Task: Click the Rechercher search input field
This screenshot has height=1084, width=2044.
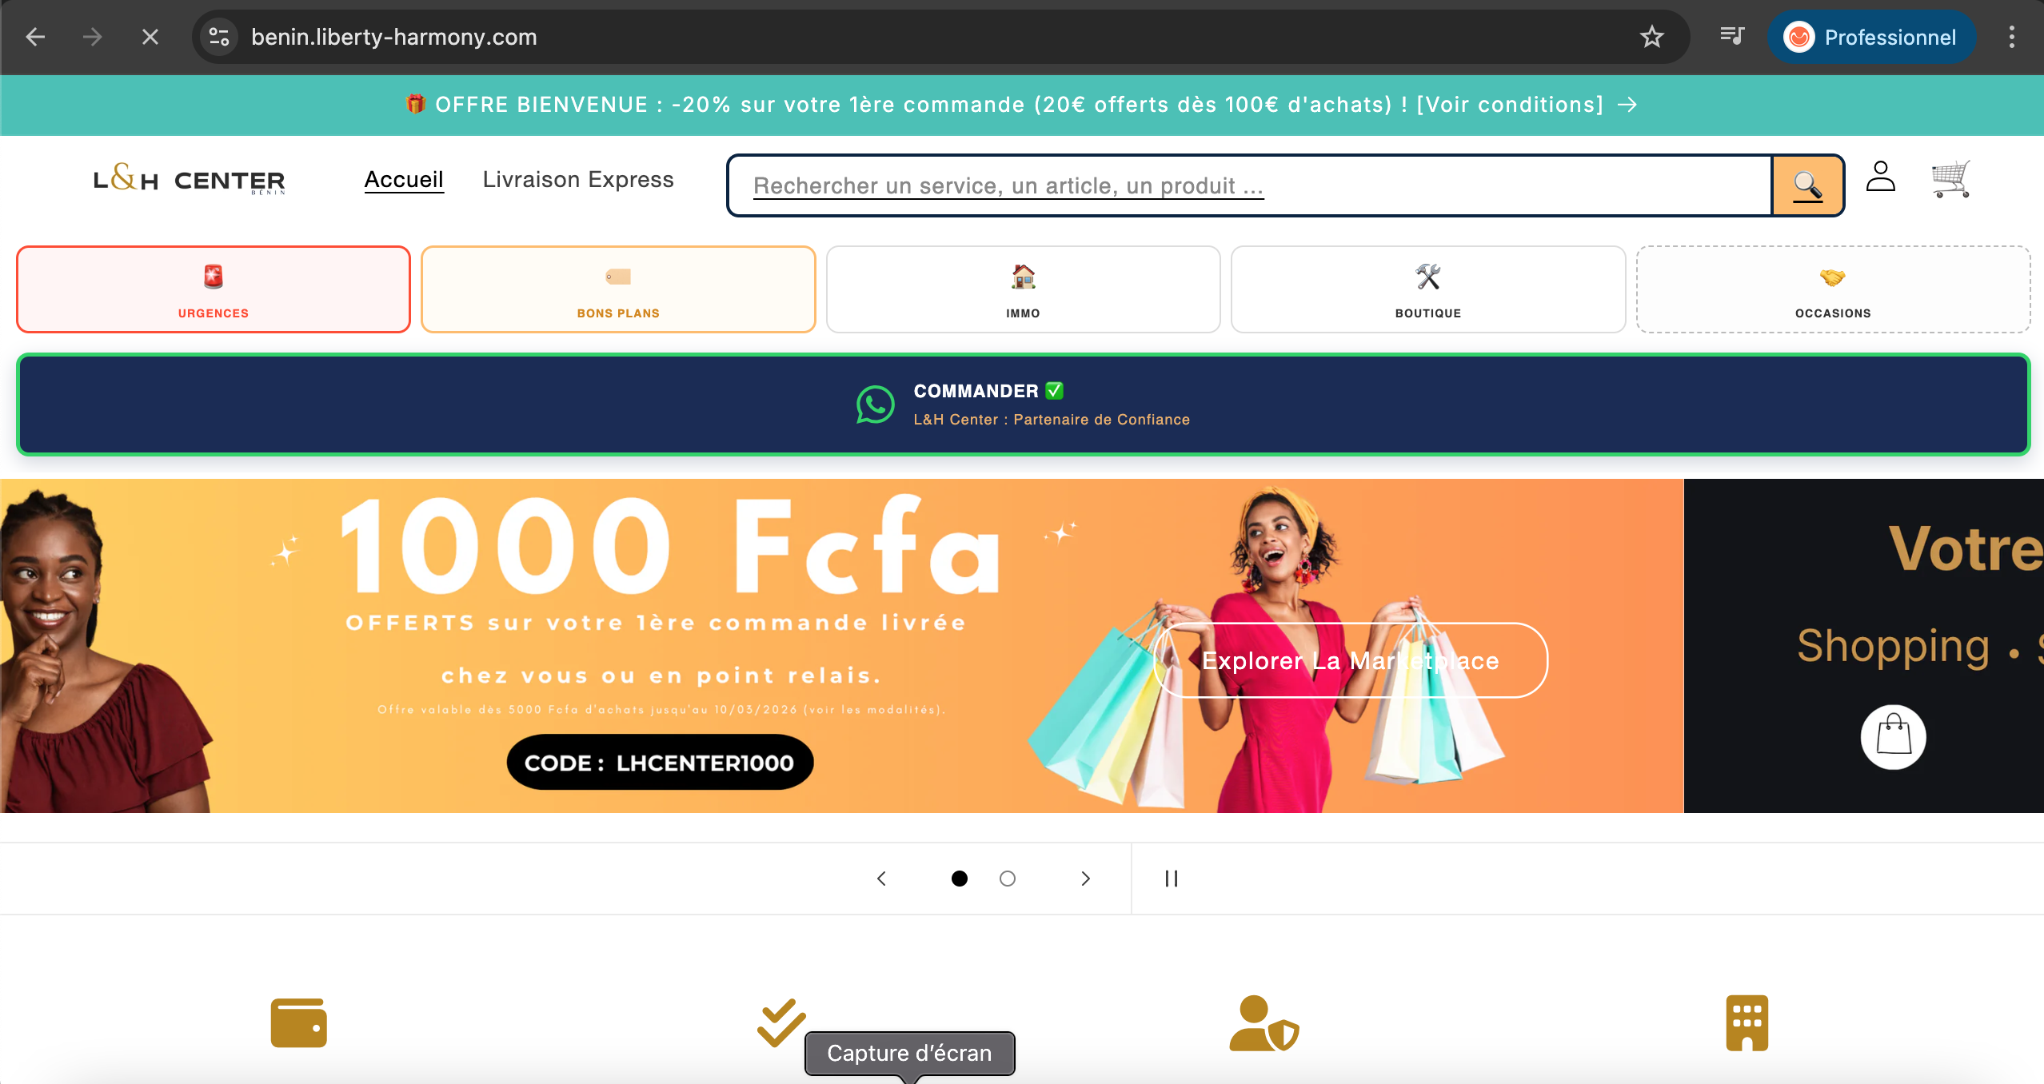Action: tap(1249, 185)
